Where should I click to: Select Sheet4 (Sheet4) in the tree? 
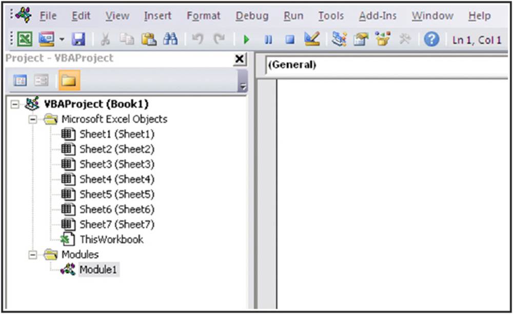click(117, 180)
